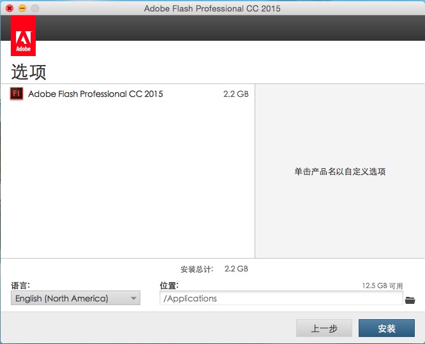Open the English (North America) language dropdown
The height and width of the screenshot is (344, 425).
76,298
